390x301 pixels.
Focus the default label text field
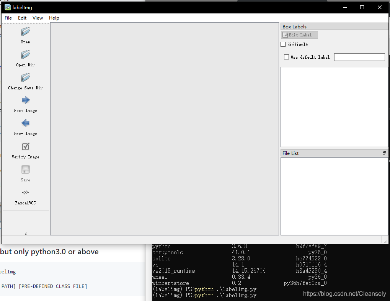coord(359,57)
